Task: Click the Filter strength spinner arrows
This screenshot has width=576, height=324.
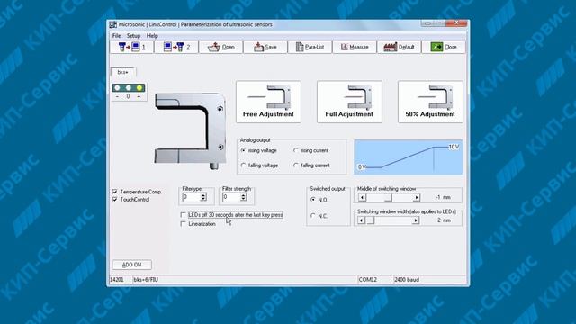Action: [243, 197]
